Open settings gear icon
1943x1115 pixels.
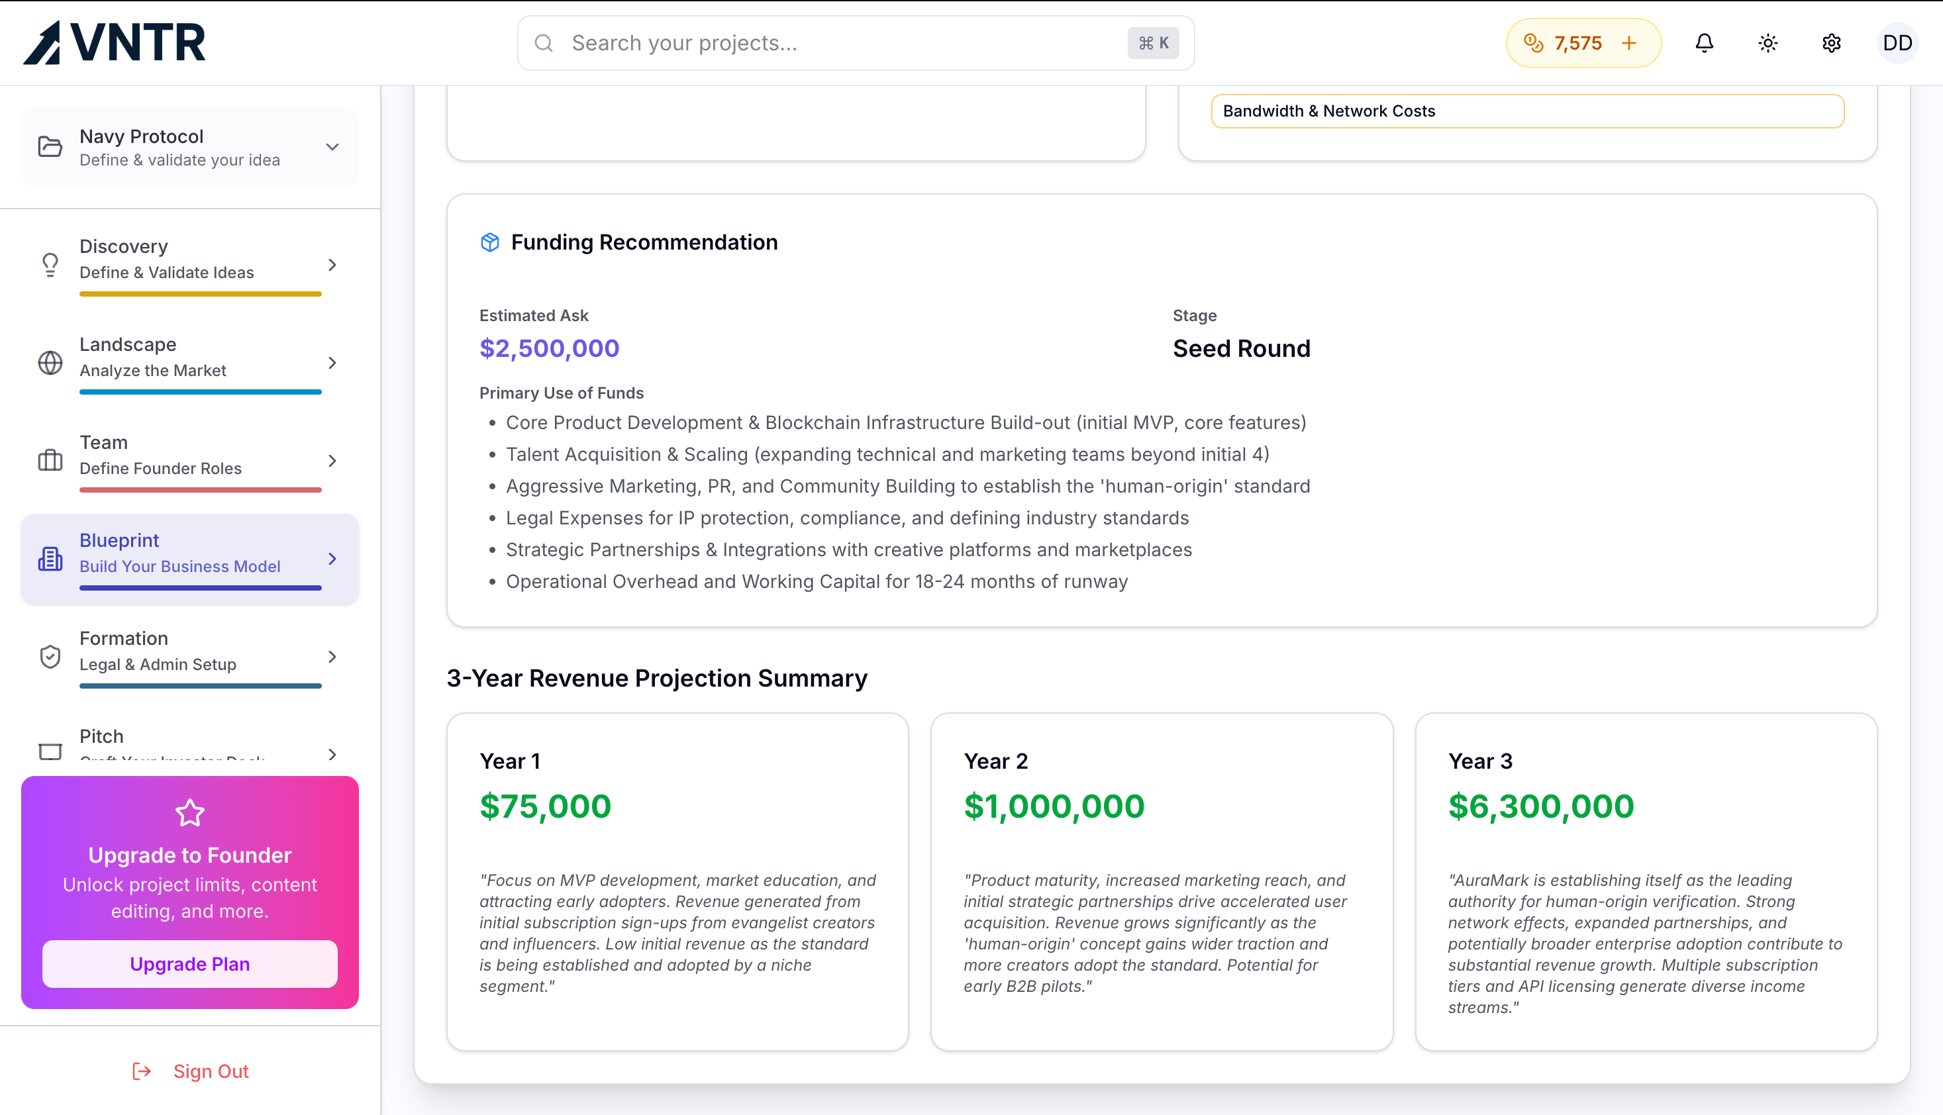click(1831, 43)
